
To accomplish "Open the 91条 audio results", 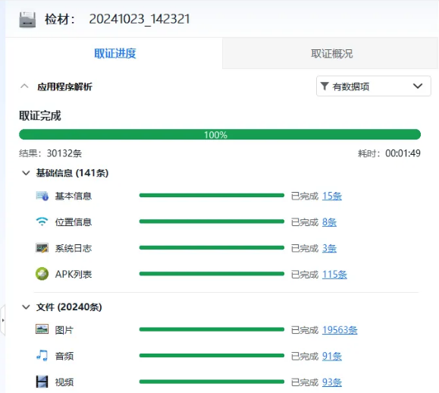I will [332, 356].
